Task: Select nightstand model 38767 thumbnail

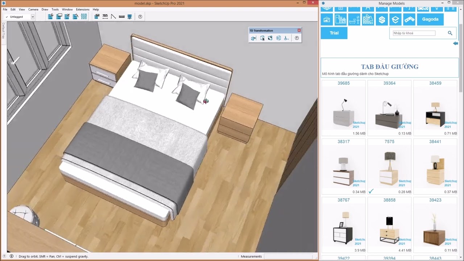Action: click(343, 228)
